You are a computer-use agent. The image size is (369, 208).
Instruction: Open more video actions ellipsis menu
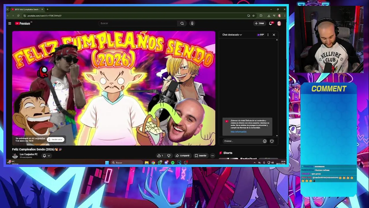(x=212, y=156)
